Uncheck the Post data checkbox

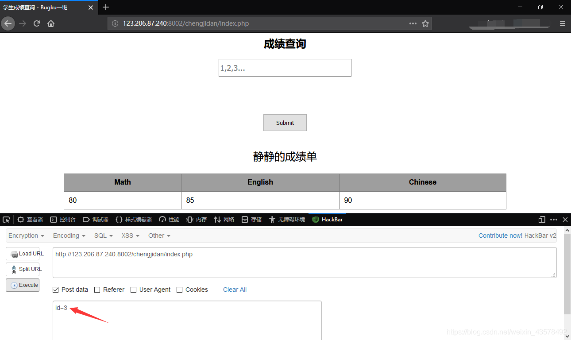click(x=55, y=290)
